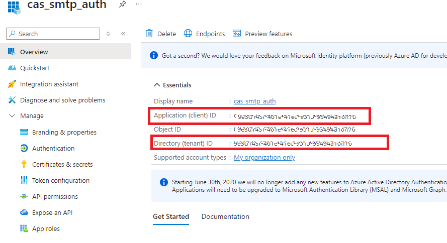Click the Supported account types label

click(x=190, y=157)
